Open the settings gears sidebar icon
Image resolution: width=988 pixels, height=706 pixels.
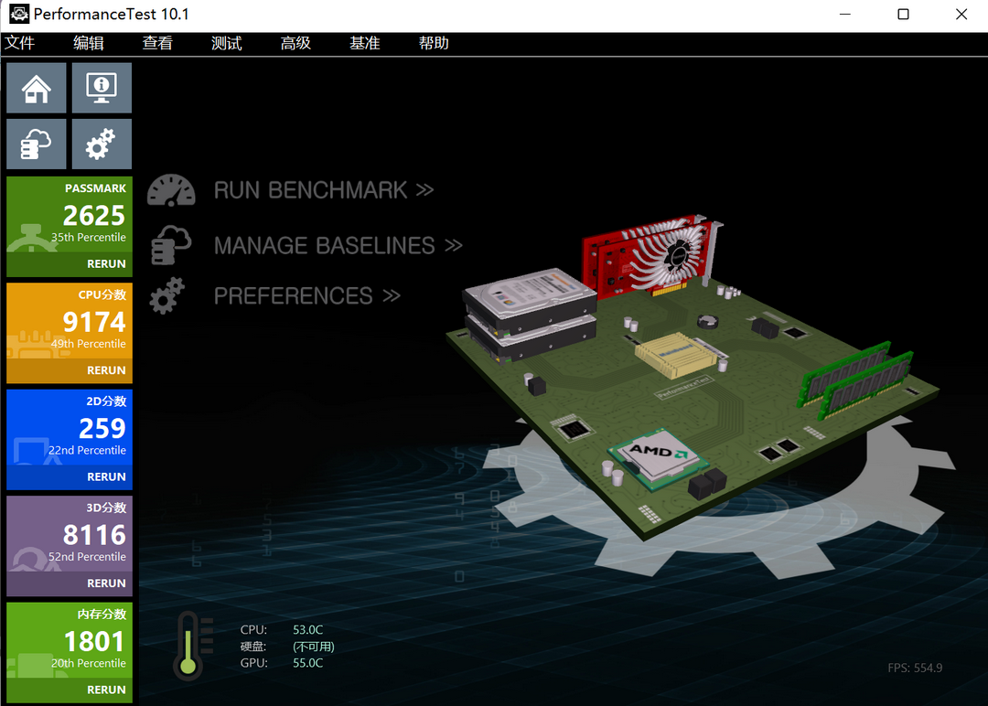tap(102, 144)
